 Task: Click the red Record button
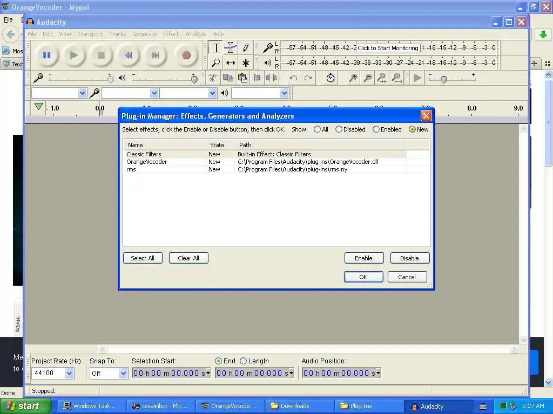186,56
